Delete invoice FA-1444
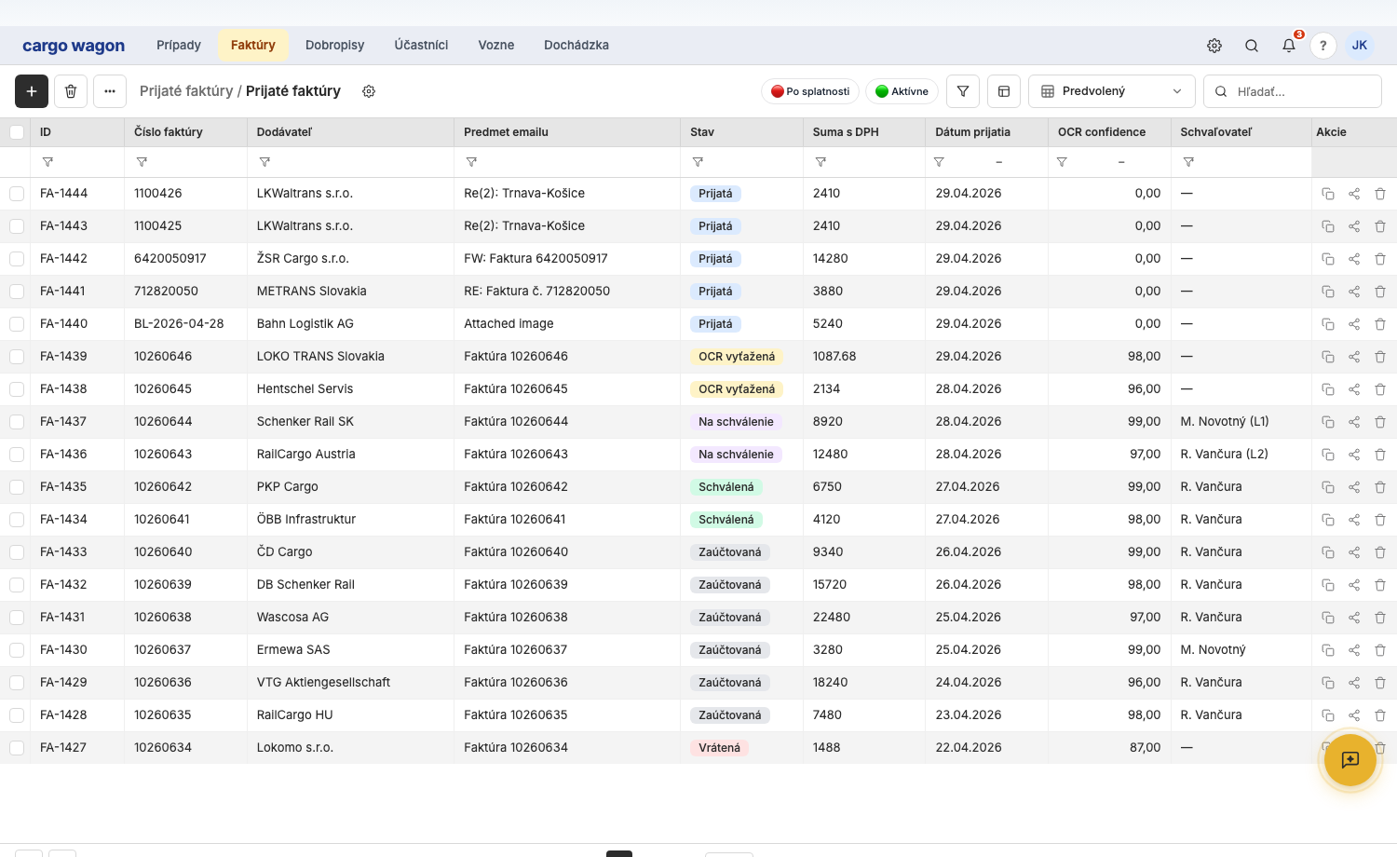The width and height of the screenshot is (1397, 857). pos(1380,194)
